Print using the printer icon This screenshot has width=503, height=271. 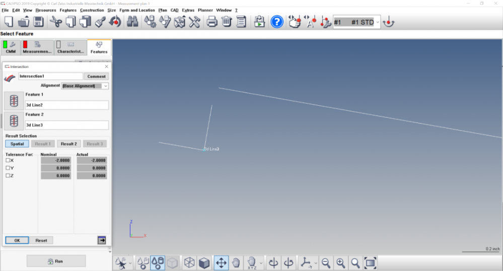click(211, 22)
